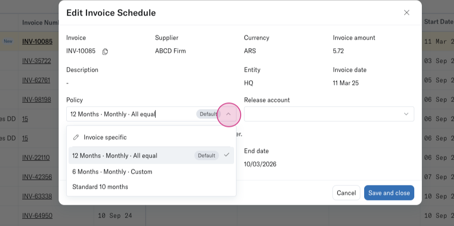Open invoice link INV-62761
The image size is (454, 226).
36,80
